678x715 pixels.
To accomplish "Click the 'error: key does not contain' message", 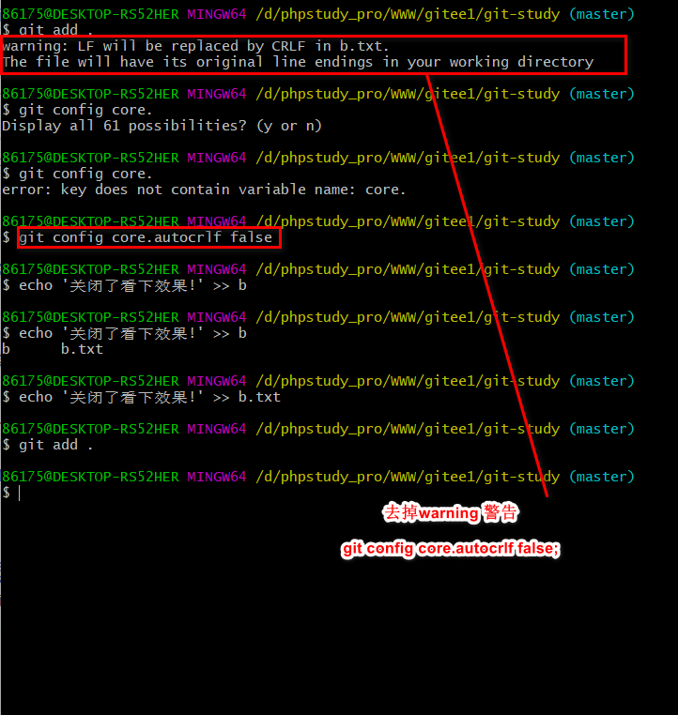I will pos(204,190).
